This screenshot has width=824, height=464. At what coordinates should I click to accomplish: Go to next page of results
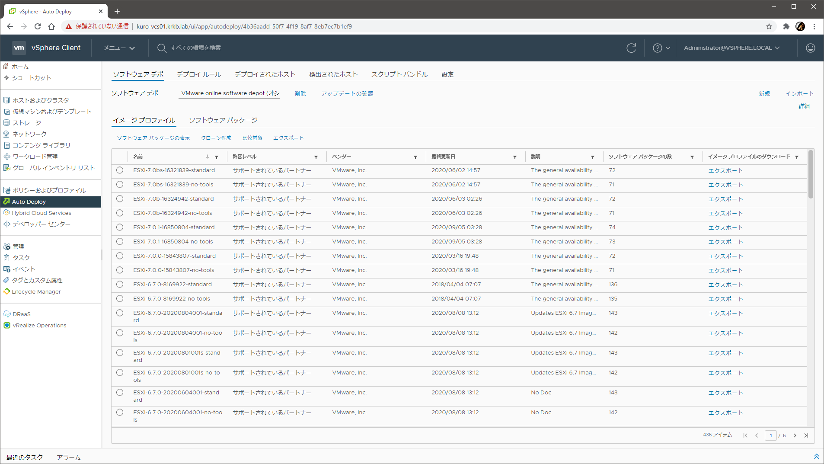click(x=795, y=435)
